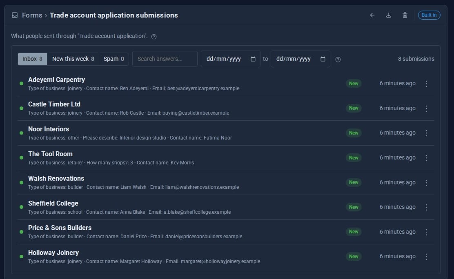Switch to the Inbox tab
The height and width of the screenshot is (279, 454).
pyautogui.click(x=32, y=59)
